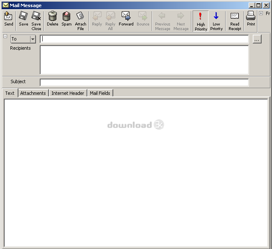Click the recipient address input field
272x249 pixels.
pyautogui.click(x=144, y=39)
